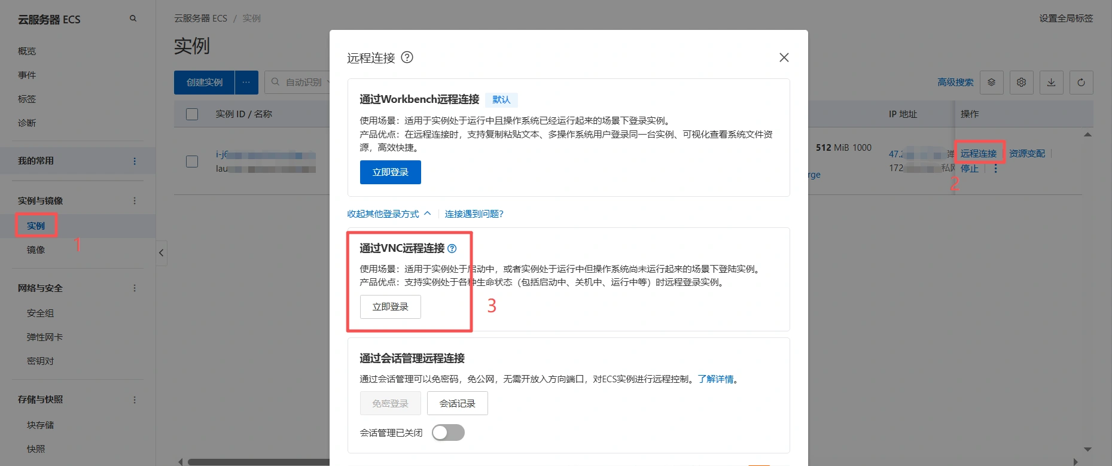Click the IP 地址 column header
The height and width of the screenshot is (466, 1112).
903,114
